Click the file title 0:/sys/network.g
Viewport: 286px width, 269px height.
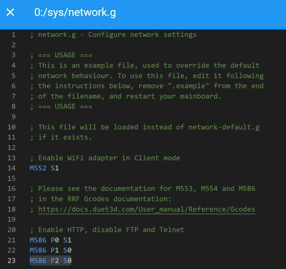pyautogui.click(x=75, y=12)
